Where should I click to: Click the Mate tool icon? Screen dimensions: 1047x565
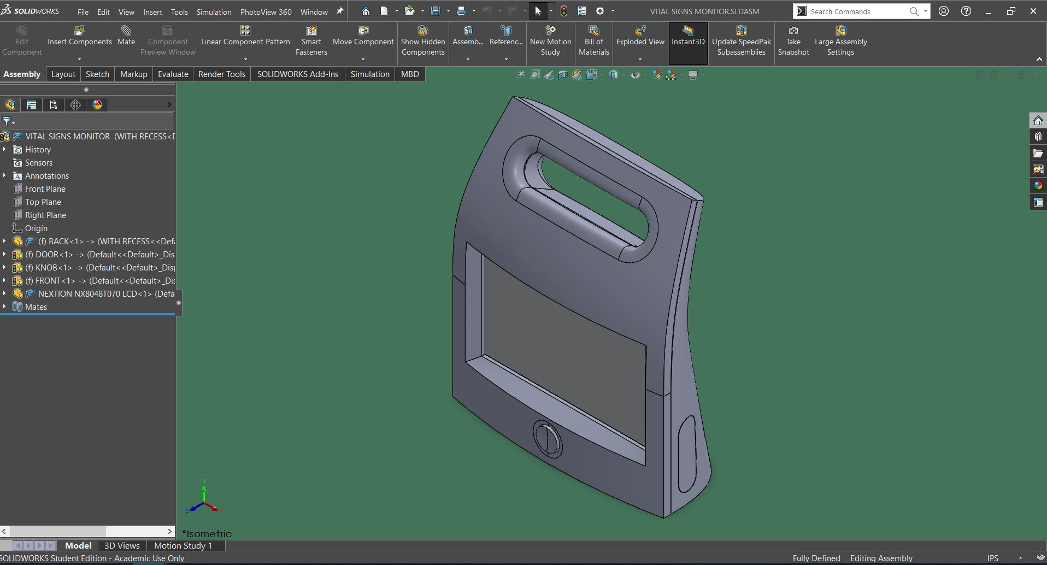(x=126, y=31)
